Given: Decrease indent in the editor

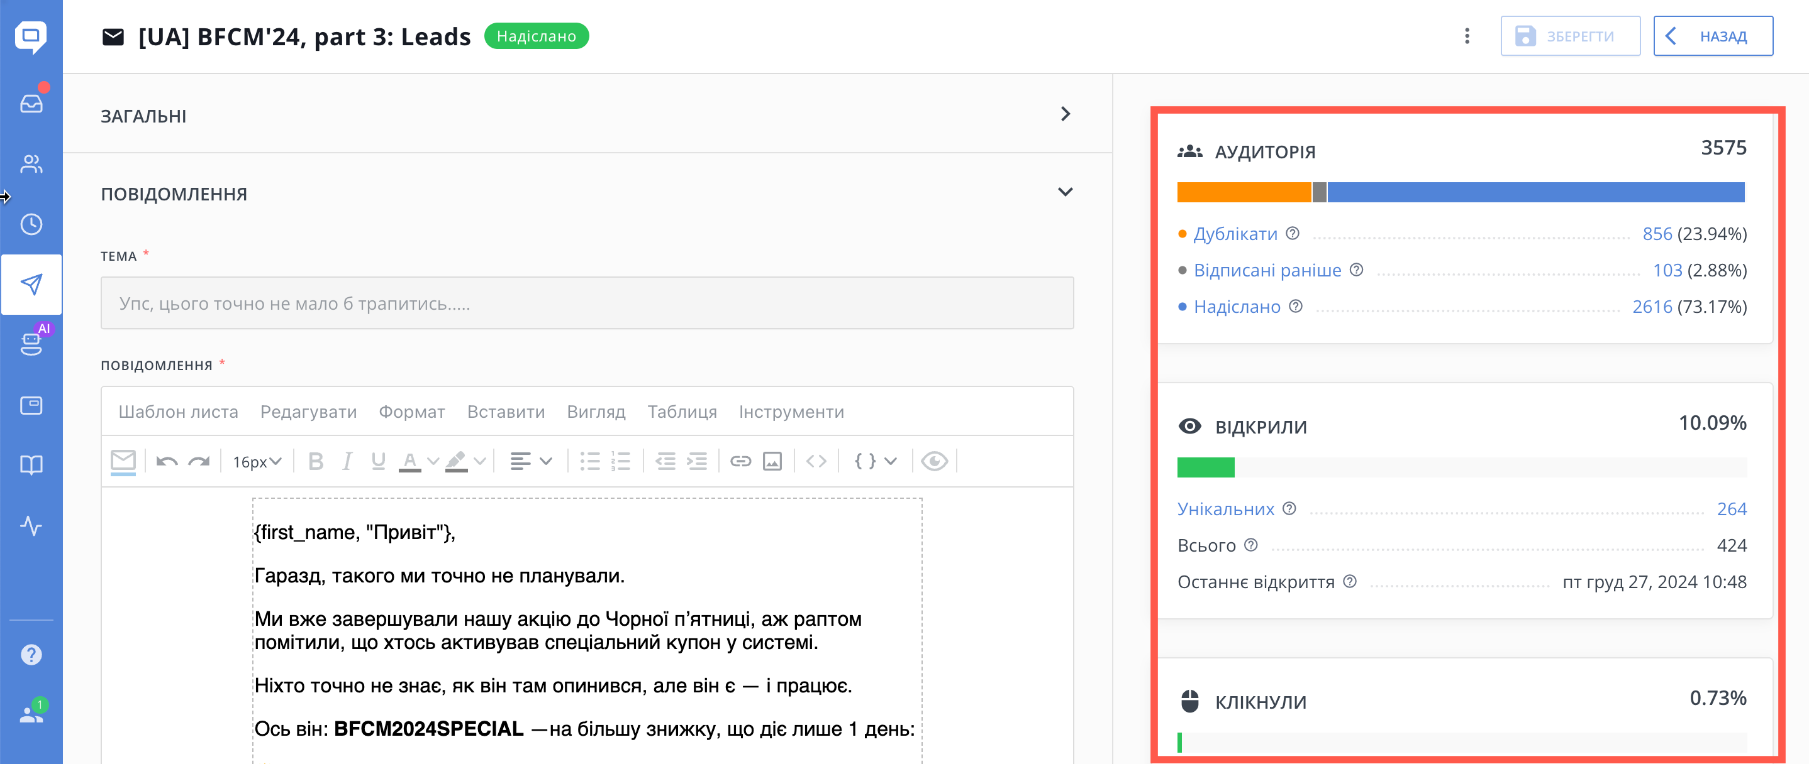Looking at the screenshot, I should coord(665,461).
